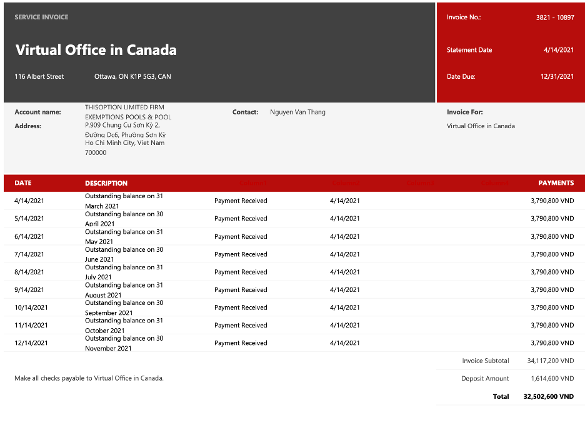
Task: Select the 3,790,800 VND amount in the 7/14/2021 row
Action: [x=552, y=254]
